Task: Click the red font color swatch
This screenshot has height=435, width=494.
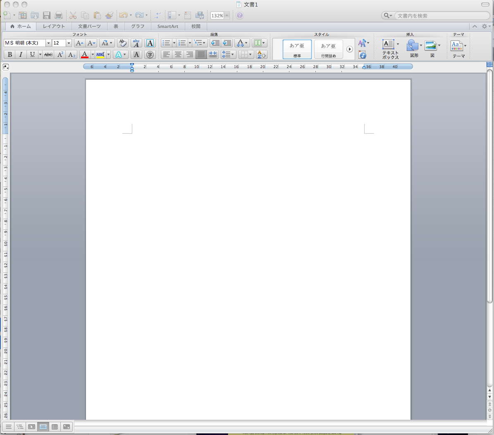Action: [85, 54]
